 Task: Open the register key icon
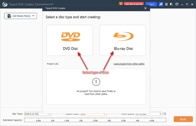(161, 4)
